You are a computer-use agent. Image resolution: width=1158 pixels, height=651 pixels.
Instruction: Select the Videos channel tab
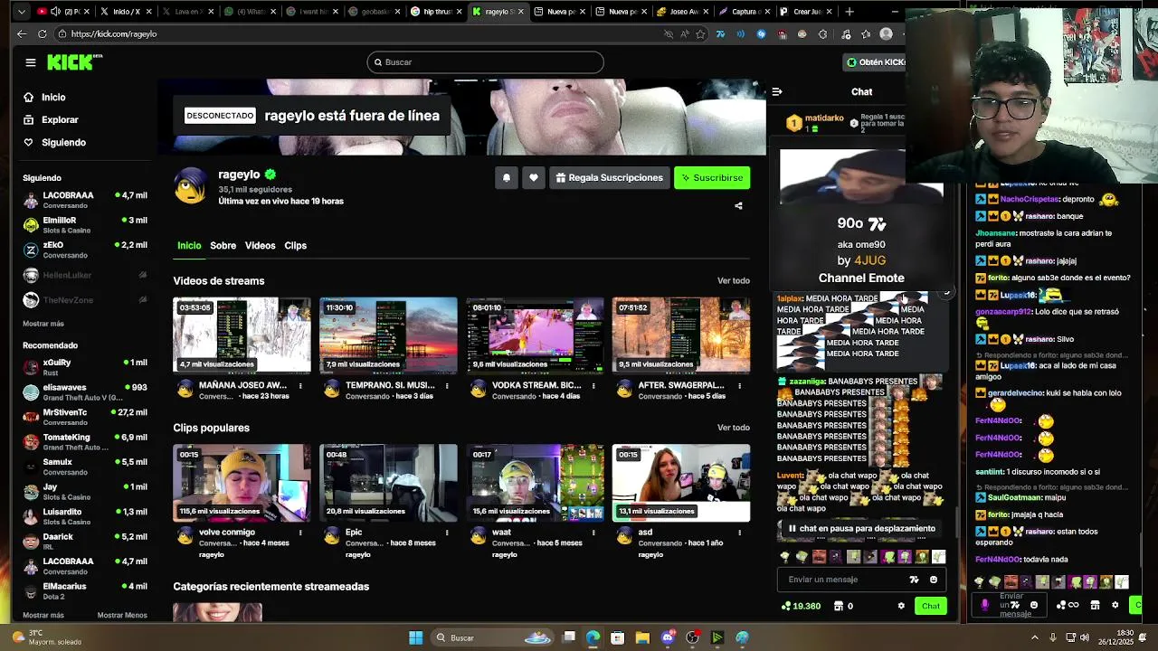[x=260, y=246]
